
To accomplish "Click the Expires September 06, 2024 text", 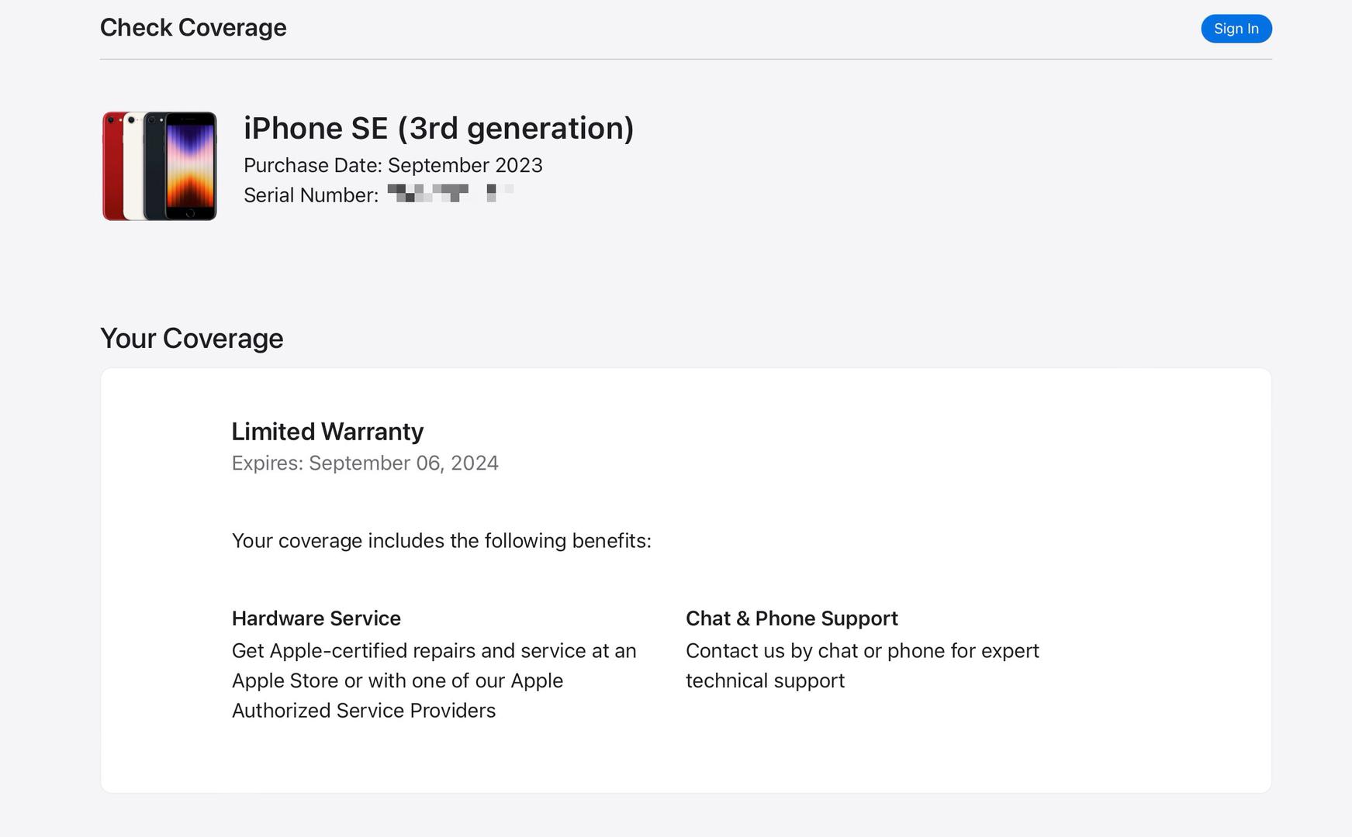I will coord(365,463).
